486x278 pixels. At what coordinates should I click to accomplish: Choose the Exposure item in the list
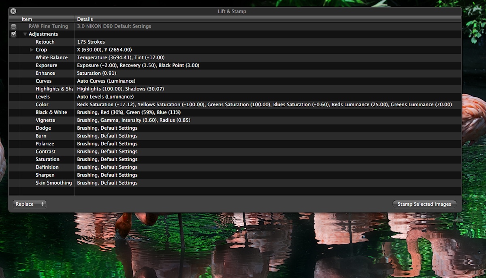(46, 65)
